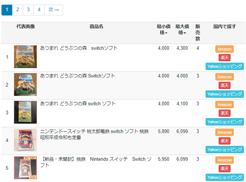This screenshot has width=246, height=182.
Task: Click 最大価格 value 4,100 in row 3
Action: pos(182,104)
